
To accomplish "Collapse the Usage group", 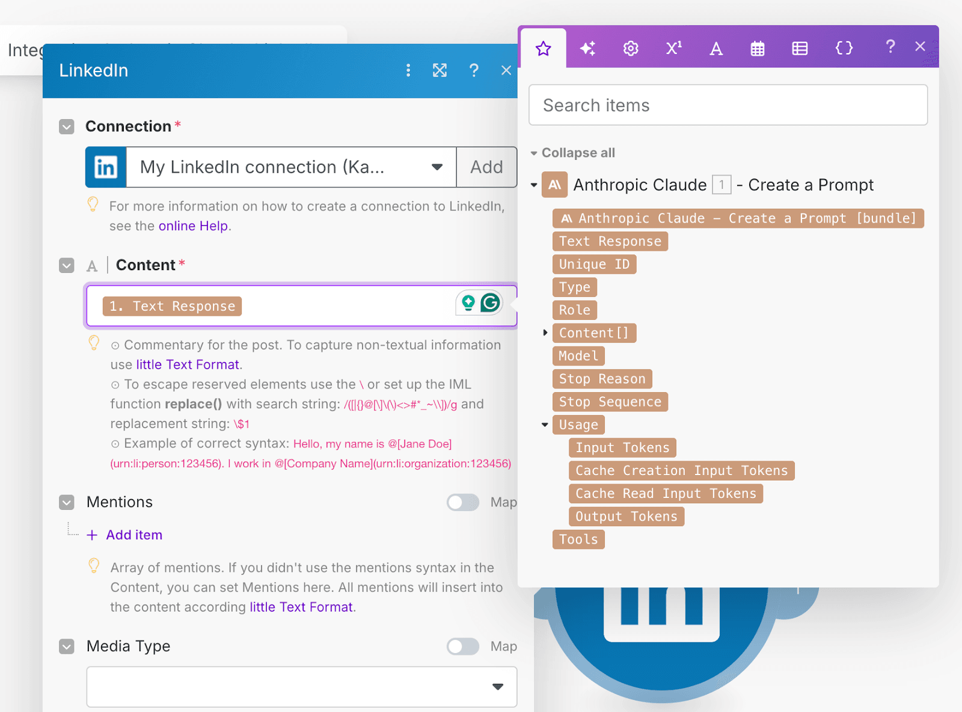I will 545,425.
